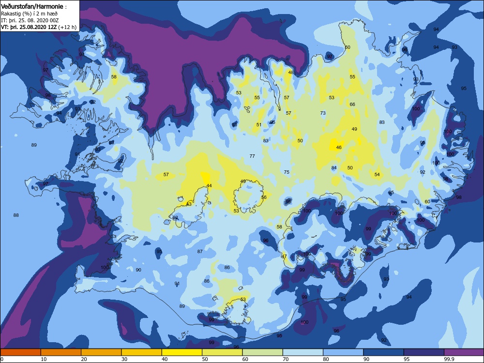This screenshot has height=363, width=484.
Task: Select the bright yellow 40–50 legend swatch
Action: [182, 352]
